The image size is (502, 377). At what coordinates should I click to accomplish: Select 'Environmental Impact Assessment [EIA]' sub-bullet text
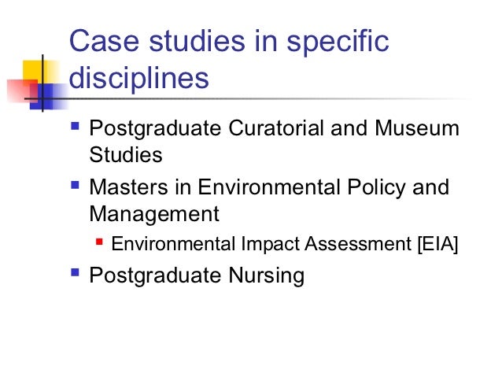click(285, 244)
